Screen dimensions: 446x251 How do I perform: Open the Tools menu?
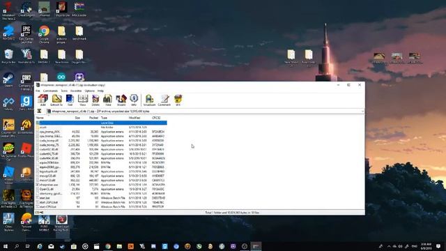click(x=64, y=91)
